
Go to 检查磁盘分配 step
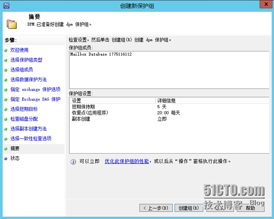pos(24,119)
